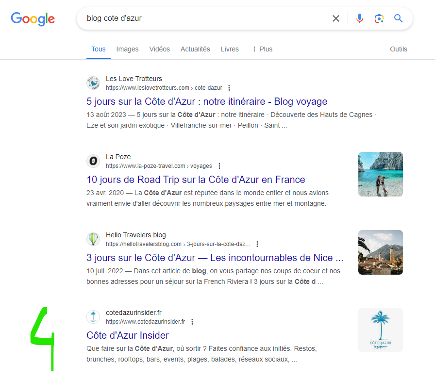Viewport: 435px width, 379px height.
Task: Click the blue magnifying glass search icon
Action: click(399, 18)
